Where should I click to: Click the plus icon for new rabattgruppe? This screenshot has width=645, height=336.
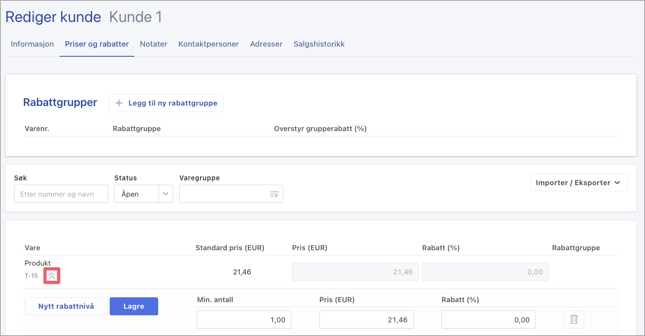119,103
